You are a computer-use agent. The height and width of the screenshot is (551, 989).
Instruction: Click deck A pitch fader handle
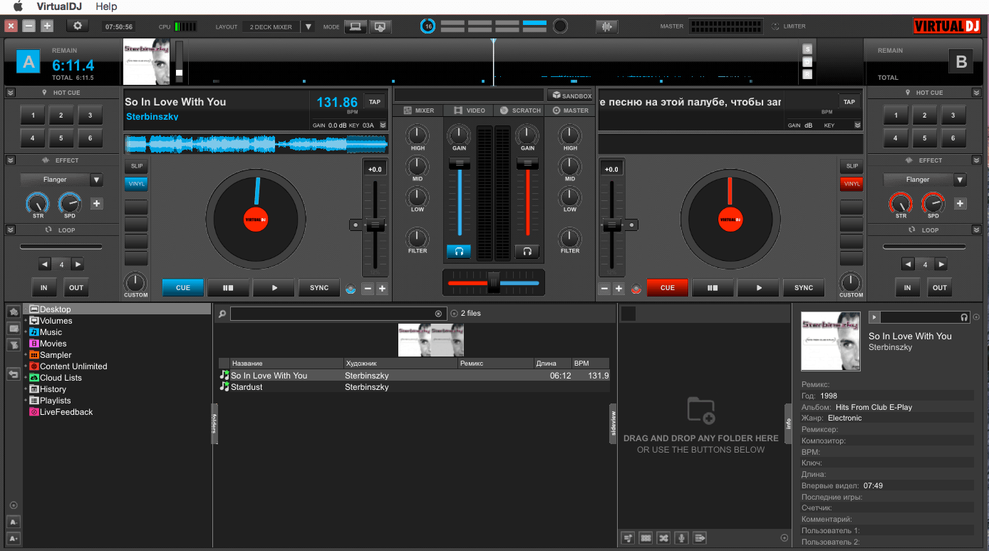click(x=376, y=225)
